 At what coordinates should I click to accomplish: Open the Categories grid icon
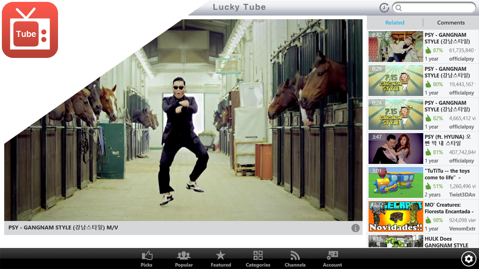point(258,255)
